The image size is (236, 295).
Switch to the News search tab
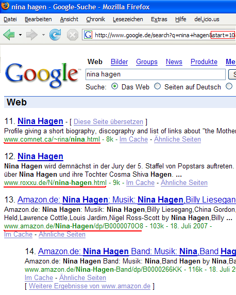pos(174,61)
